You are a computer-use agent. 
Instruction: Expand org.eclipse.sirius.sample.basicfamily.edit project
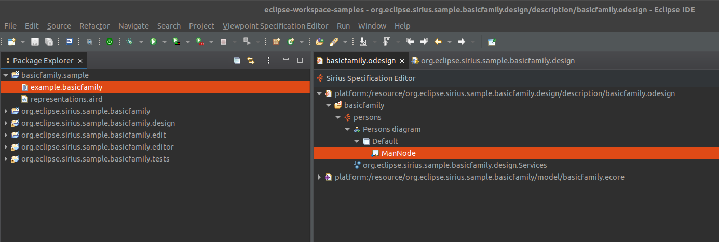[x=6, y=135]
